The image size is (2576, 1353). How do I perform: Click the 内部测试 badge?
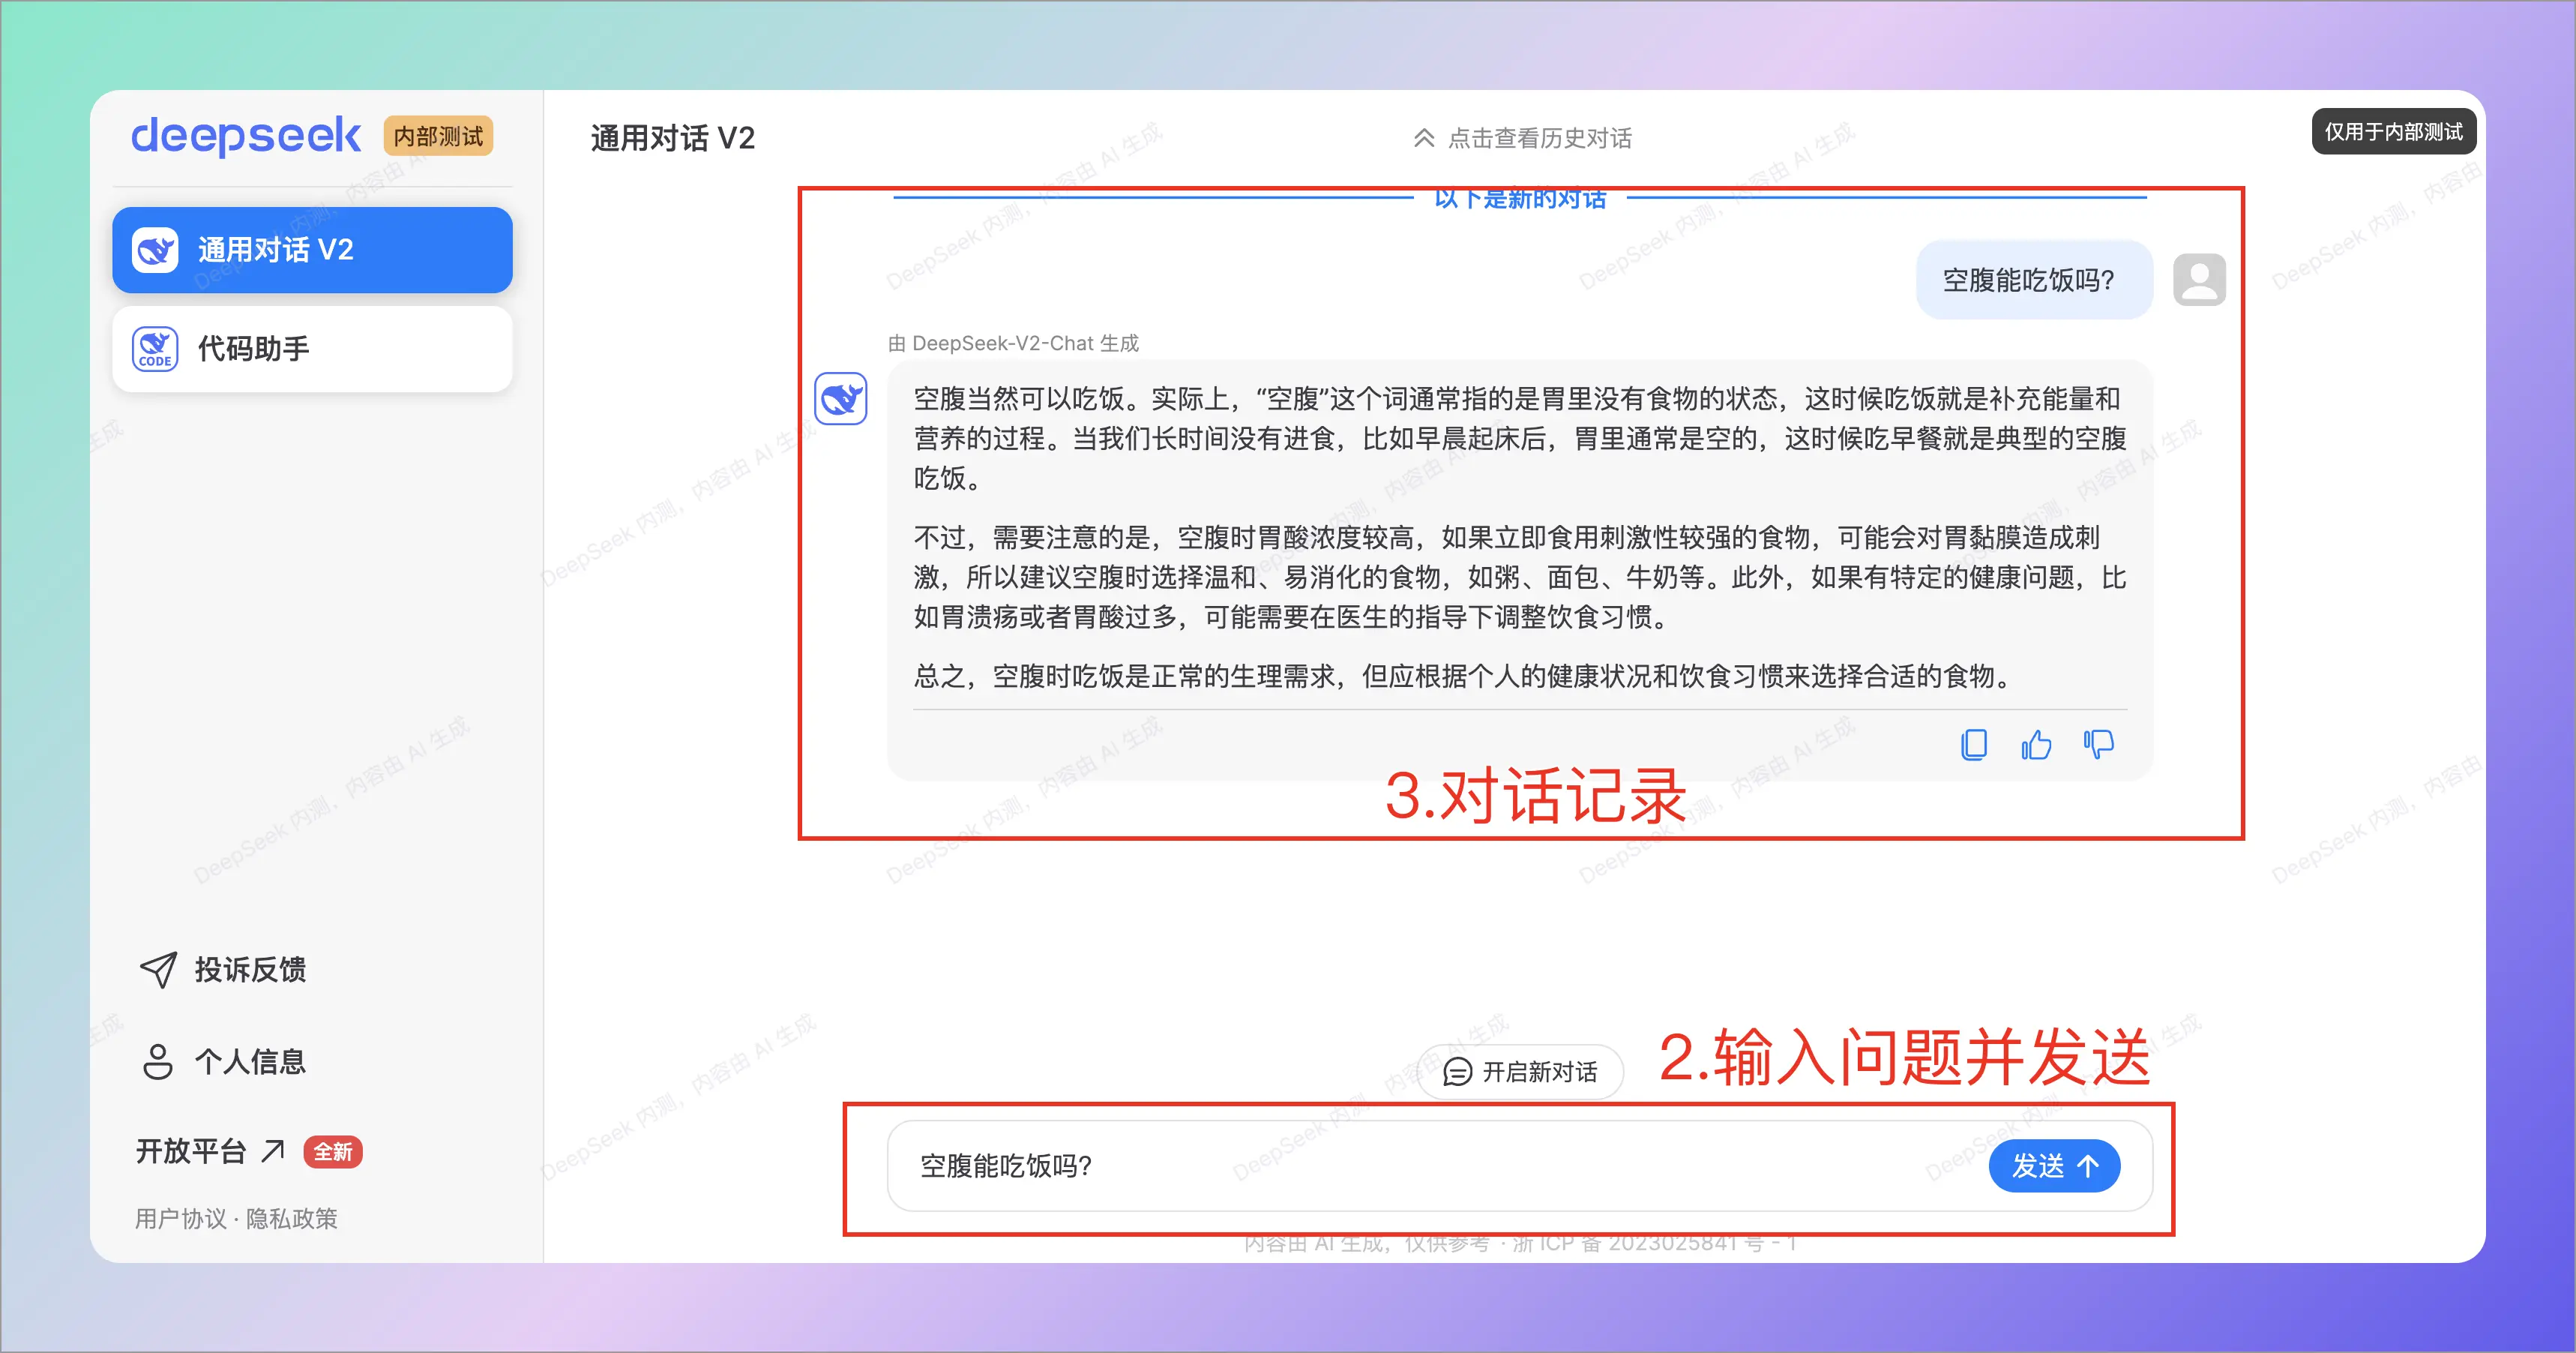(438, 136)
